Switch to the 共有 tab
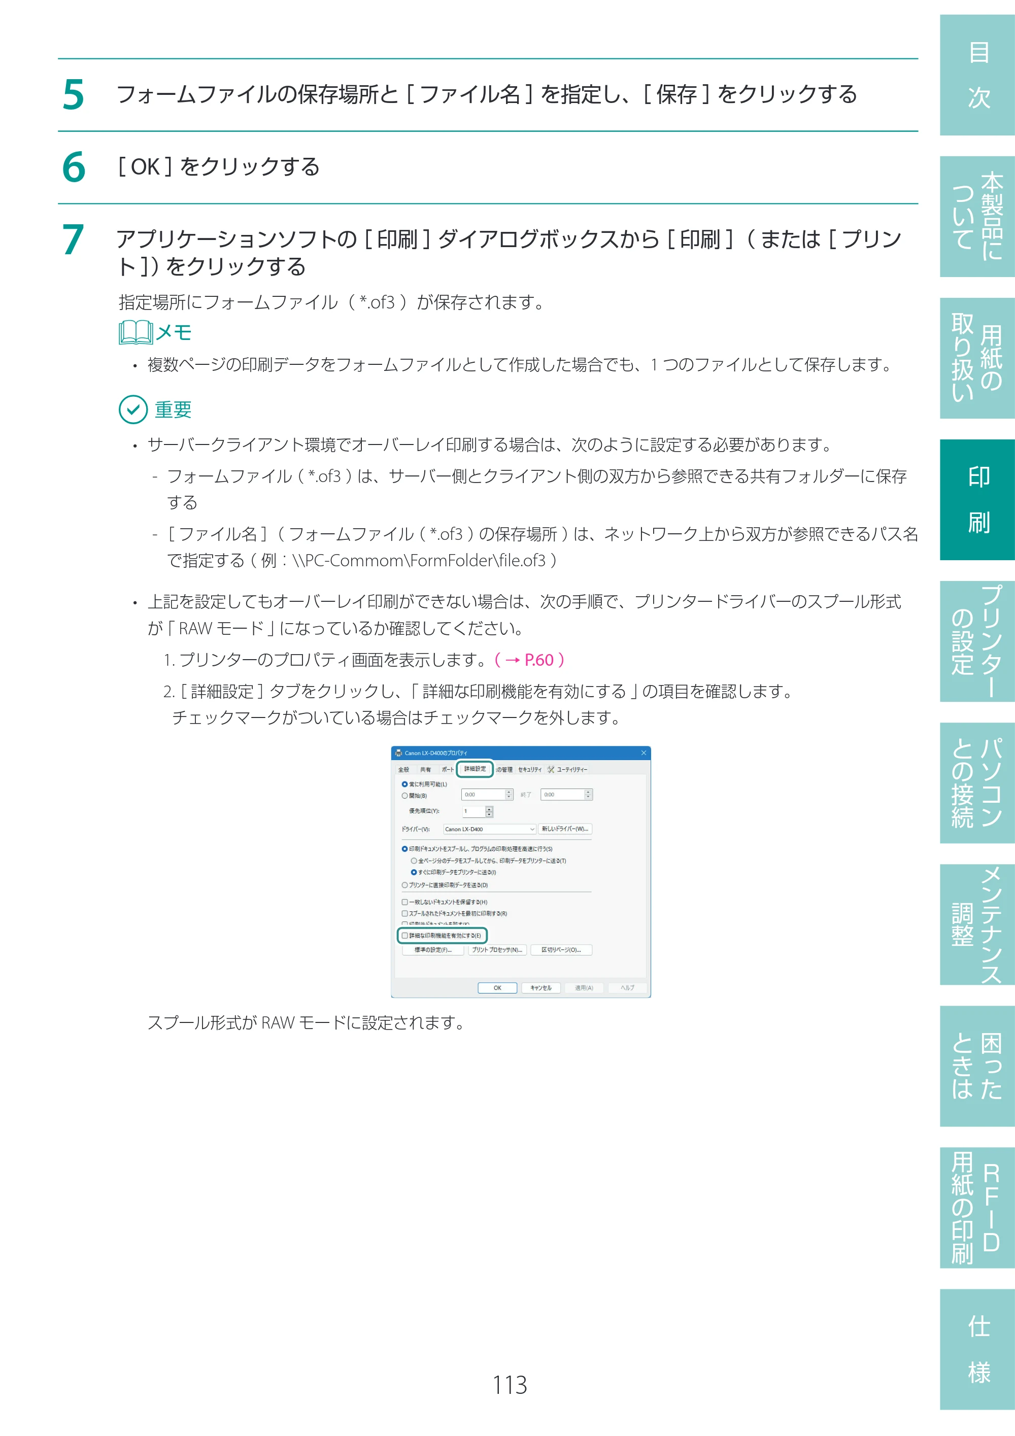This screenshot has height=1436, width=1015. [x=425, y=769]
